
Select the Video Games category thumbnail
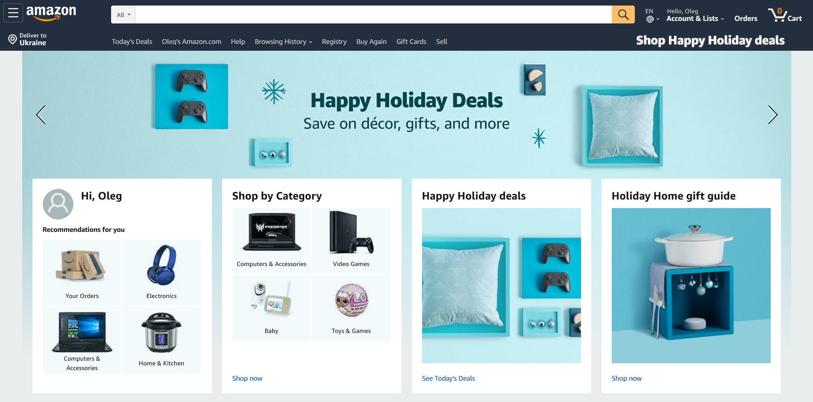tap(351, 240)
